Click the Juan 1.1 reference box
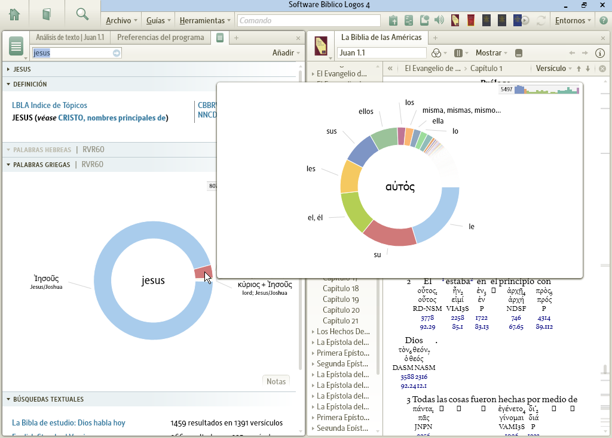The height and width of the screenshot is (438, 612). [x=382, y=53]
